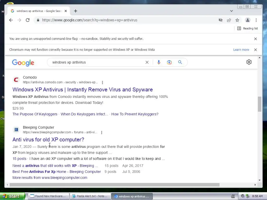Click the network tray icon beside clock

[247, 196]
